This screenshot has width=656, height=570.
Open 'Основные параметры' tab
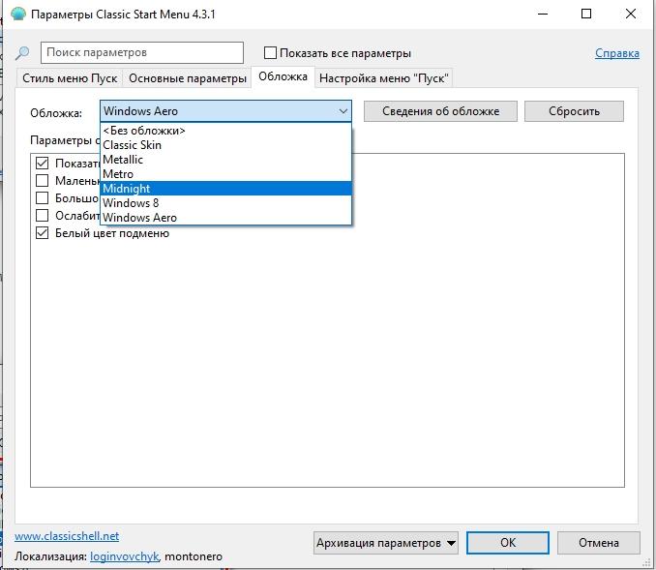coord(187,78)
